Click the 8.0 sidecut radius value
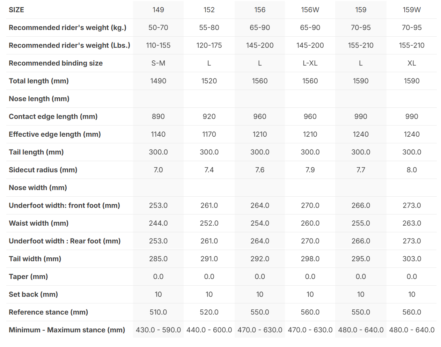 point(412,170)
